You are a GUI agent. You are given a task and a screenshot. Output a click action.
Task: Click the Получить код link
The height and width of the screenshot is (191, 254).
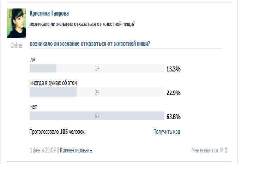tap(167, 132)
